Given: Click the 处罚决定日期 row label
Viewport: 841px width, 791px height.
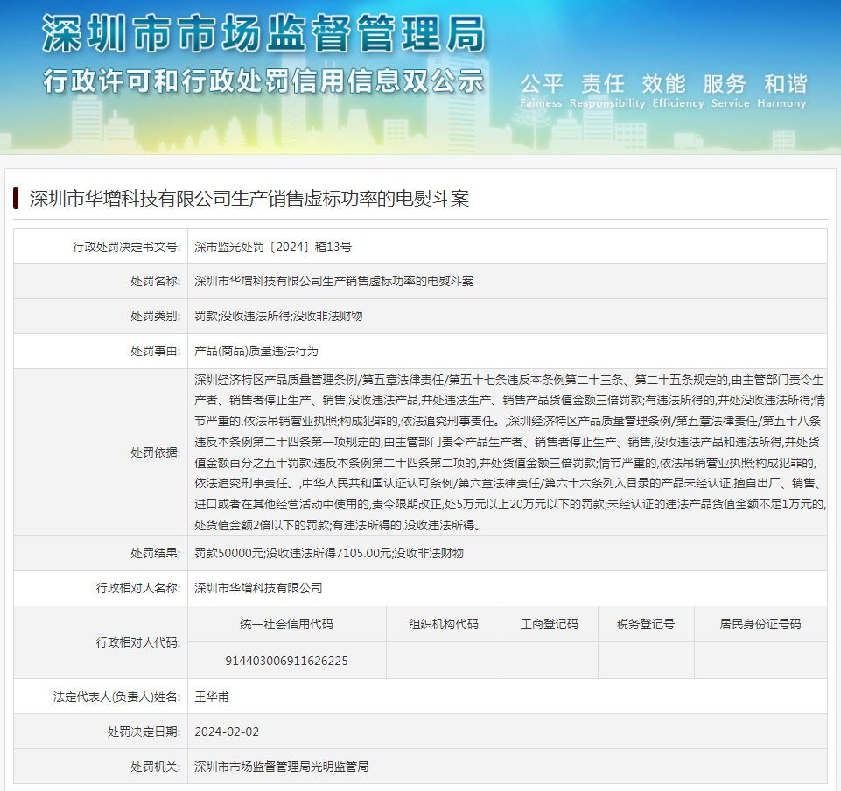Looking at the screenshot, I should (144, 731).
